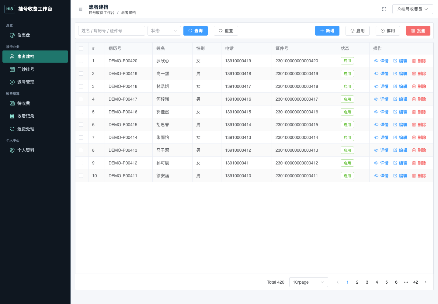Open 仪表盘 dashboard from sidebar

(35, 35)
